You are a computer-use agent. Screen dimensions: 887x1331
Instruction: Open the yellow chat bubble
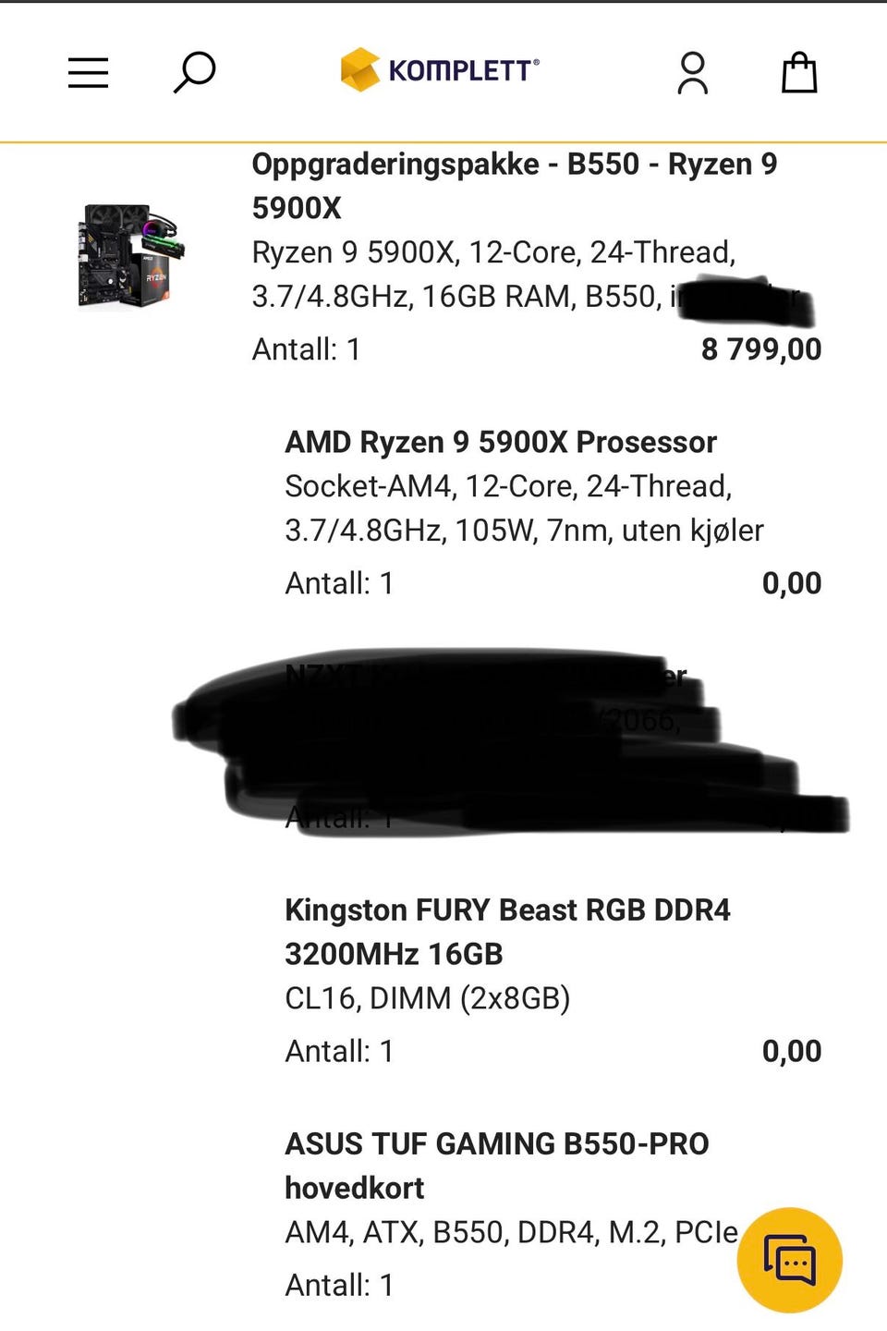(x=789, y=1260)
